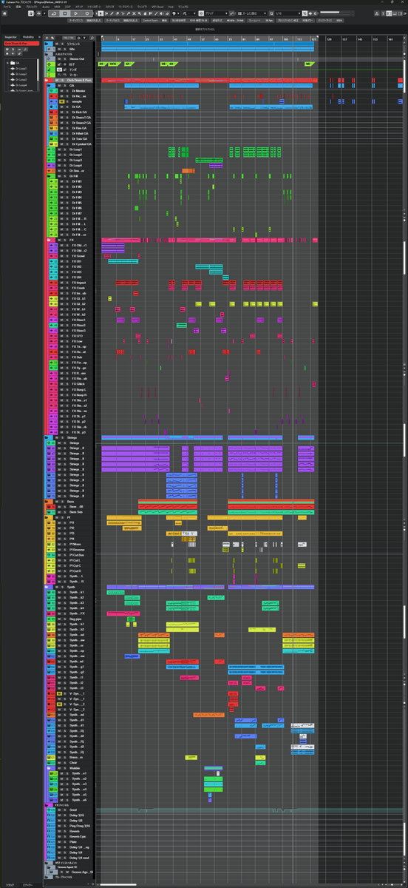Viewport: 408px width, 888px height.
Task: Click the FX Crash track type icon
Action: [52, 288]
